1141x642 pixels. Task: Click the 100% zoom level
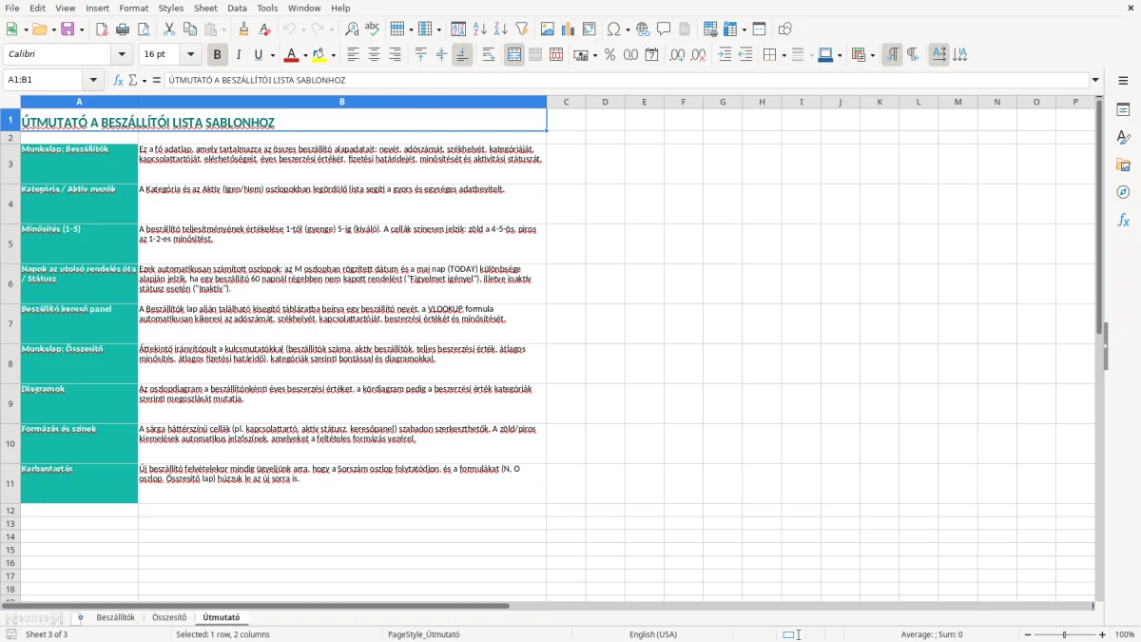pos(1125,634)
